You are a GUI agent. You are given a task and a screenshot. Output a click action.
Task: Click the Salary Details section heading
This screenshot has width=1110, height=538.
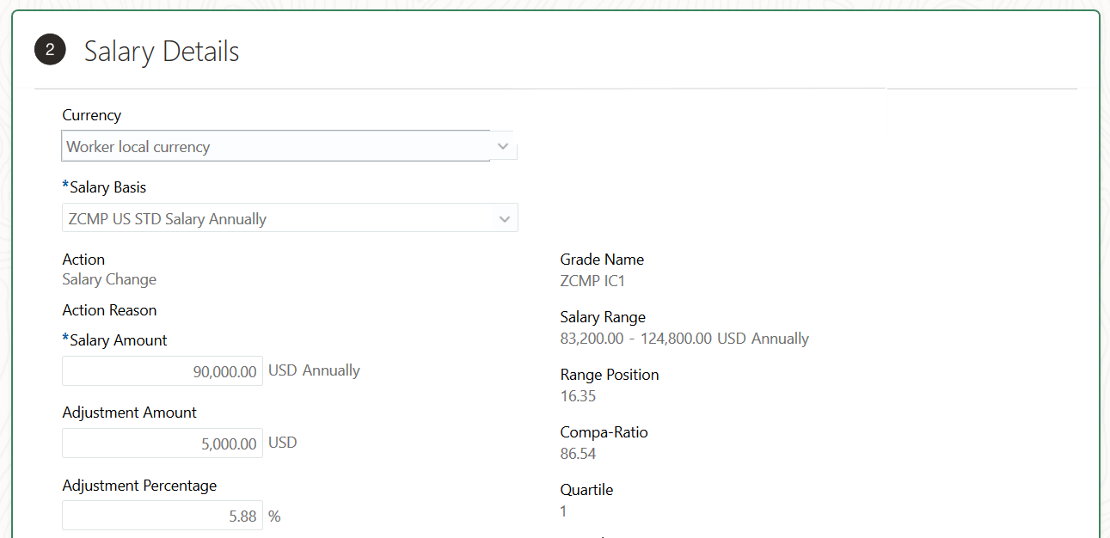(x=162, y=52)
